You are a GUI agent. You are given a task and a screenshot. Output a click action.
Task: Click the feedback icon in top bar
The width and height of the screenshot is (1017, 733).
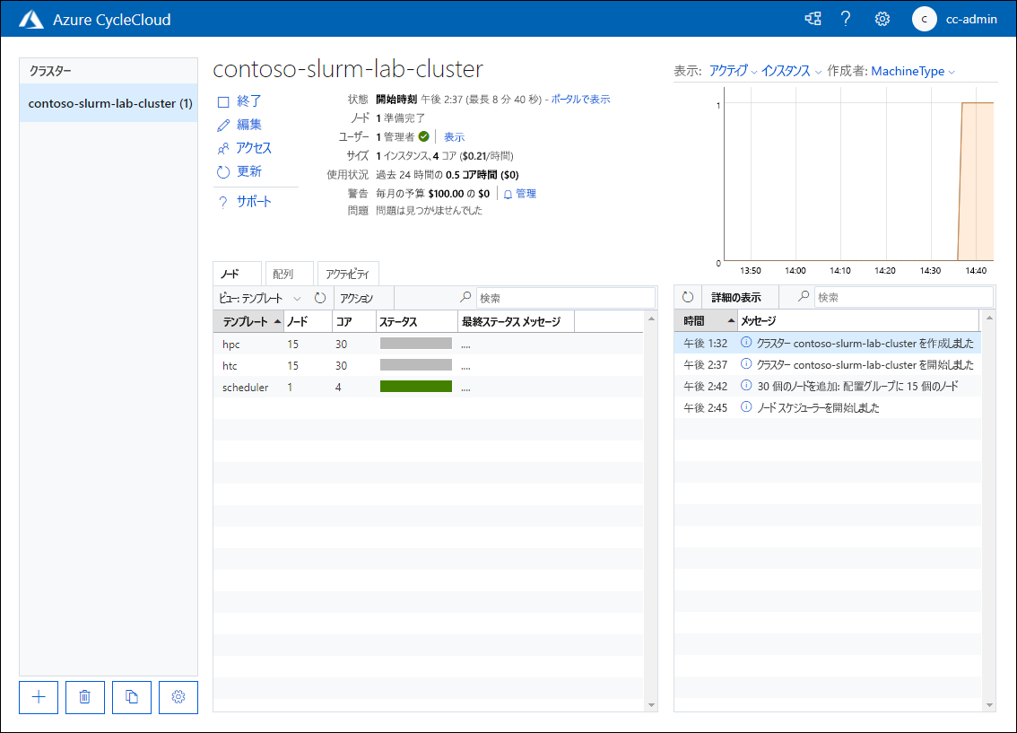tap(812, 18)
